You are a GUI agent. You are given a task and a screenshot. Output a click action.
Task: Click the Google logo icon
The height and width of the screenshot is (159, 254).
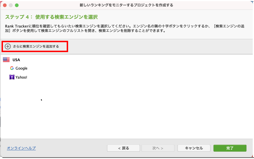(x=12, y=68)
